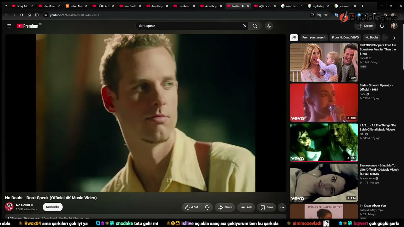Open Sade - Smooth Operator title link

pos(377,87)
